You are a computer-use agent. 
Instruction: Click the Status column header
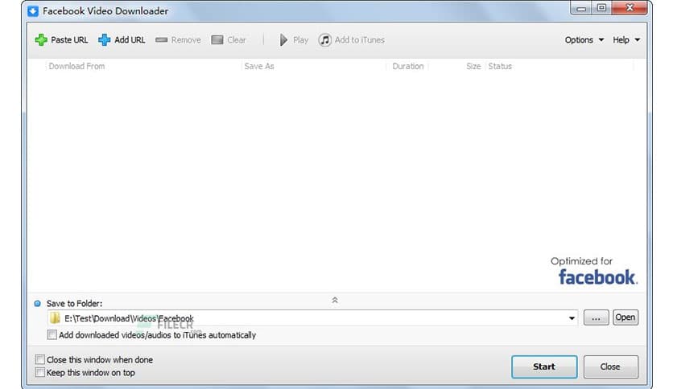[500, 66]
